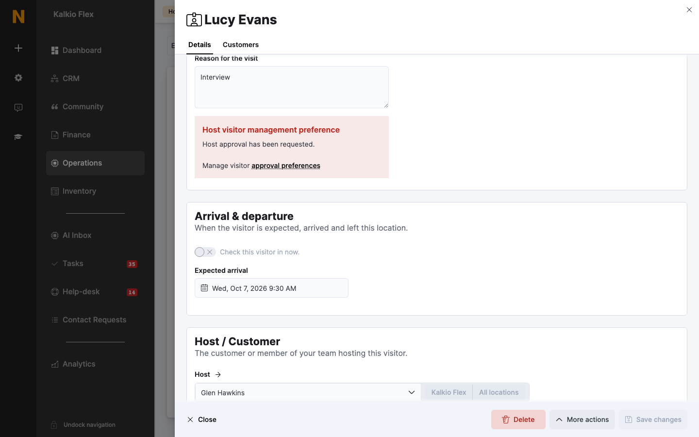Click the arrow next to Host label
The height and width of the screenshot is (437, 699).
218,374
